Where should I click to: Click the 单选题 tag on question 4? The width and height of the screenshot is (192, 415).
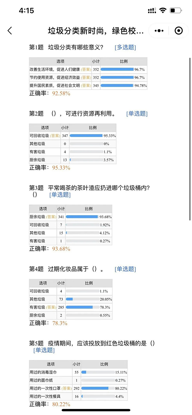click(x=125, y=269)
